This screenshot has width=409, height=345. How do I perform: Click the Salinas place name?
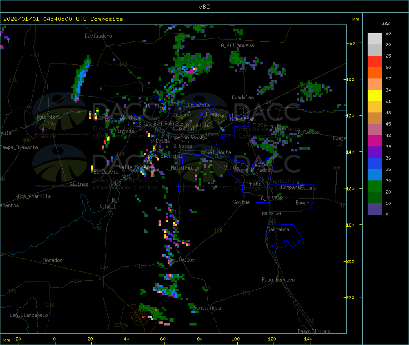pyautogui.click(x=79, y=184)
